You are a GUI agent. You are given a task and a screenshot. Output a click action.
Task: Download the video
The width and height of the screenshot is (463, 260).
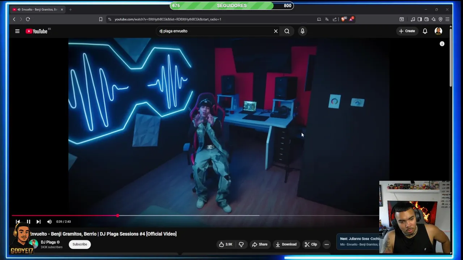(286, 244)
